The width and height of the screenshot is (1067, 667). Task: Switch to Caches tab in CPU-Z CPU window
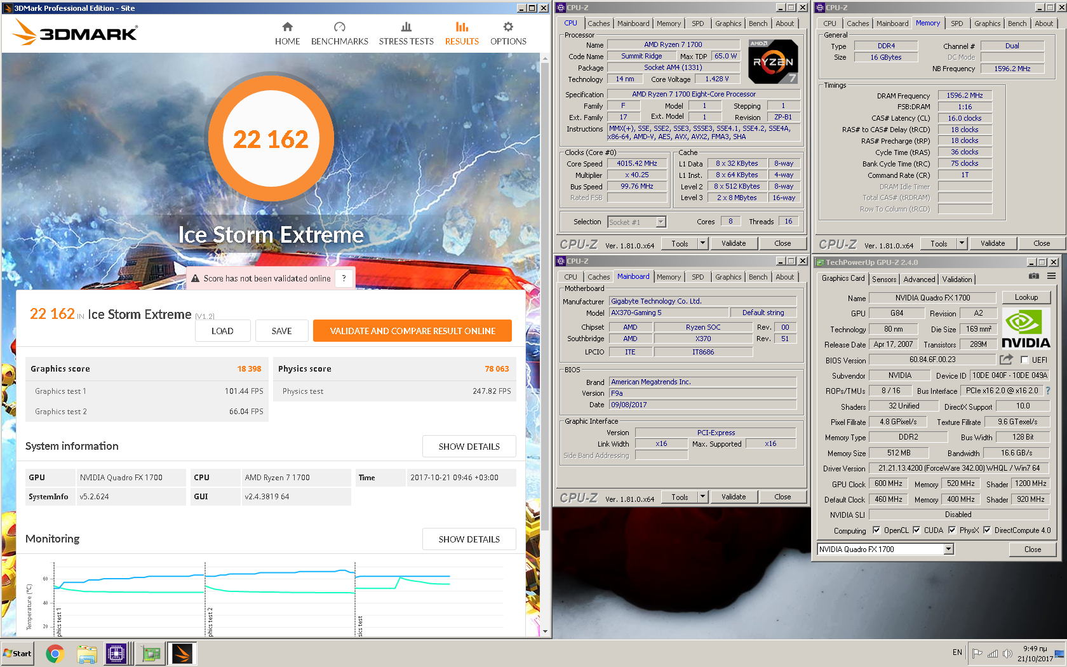coord(598,24)
